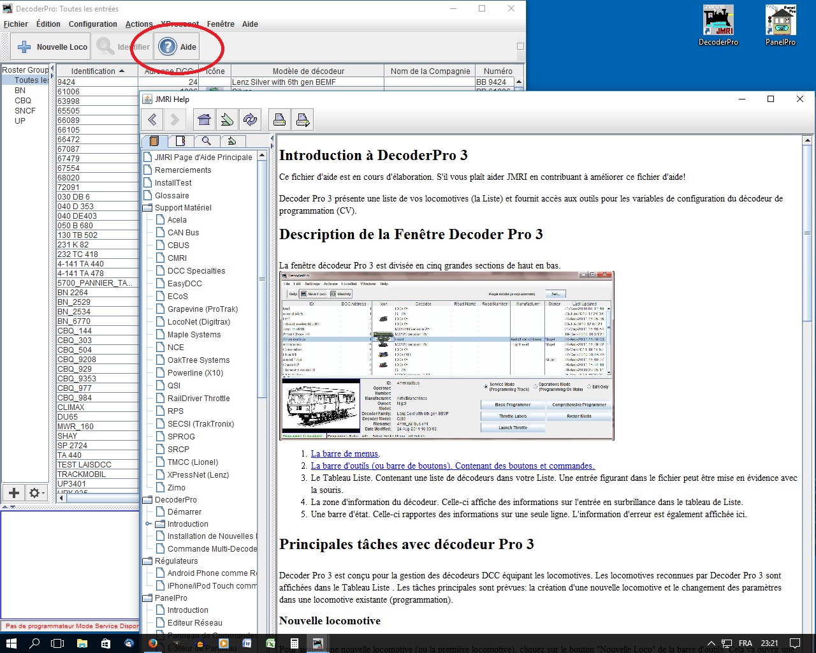Select the SNCF roster group

click(x=25, y=110)
